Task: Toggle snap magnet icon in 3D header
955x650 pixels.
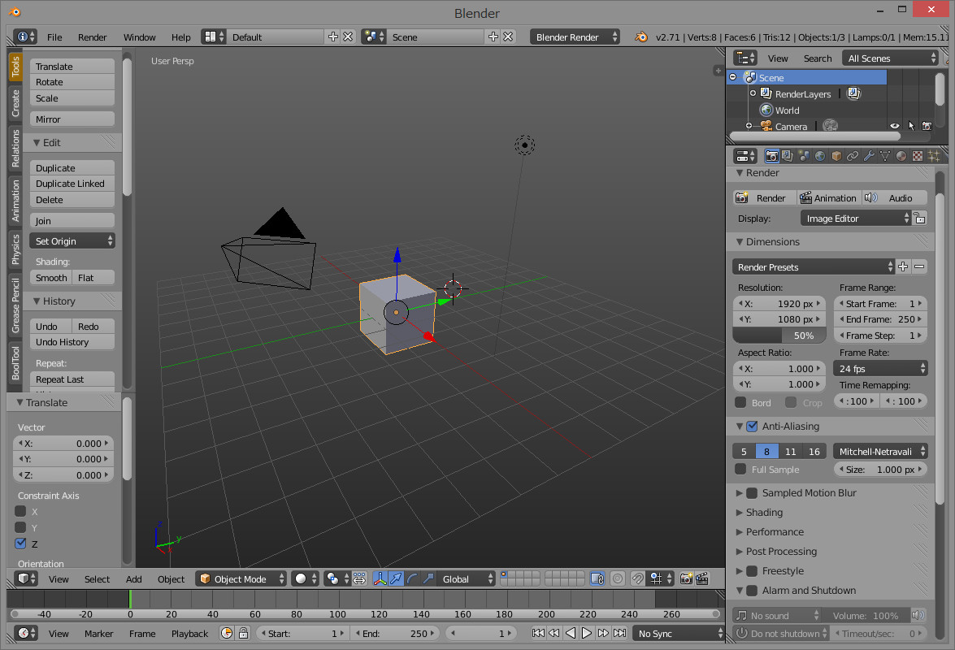Action: point(638,578)
